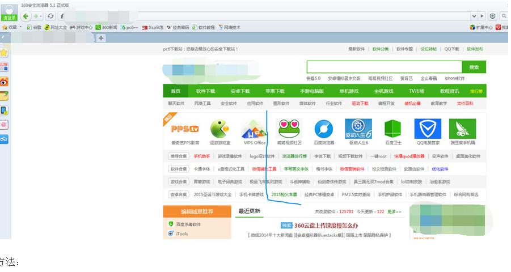This screenshot has width=511, height=272.
Task: Open the green 百度卫士 cube icon
Action: 392,129
